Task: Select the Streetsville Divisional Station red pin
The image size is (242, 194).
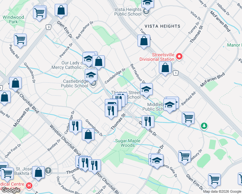Action: pos(179,57)
